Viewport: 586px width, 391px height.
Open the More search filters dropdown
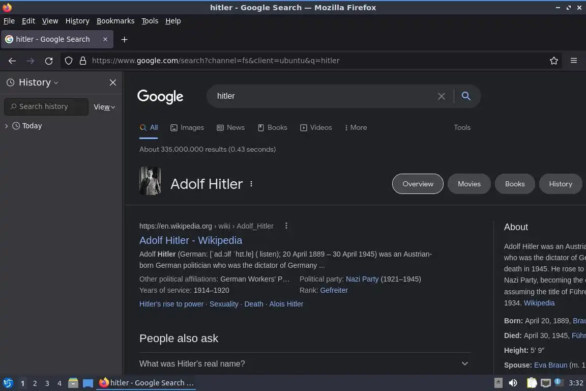(x=356, y=128)
